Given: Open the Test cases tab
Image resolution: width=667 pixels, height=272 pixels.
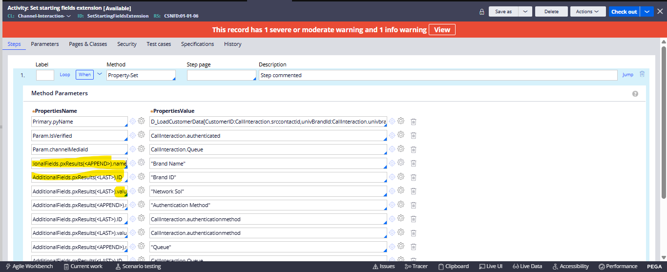Looking at the screenshot, I should pos(159,44).
